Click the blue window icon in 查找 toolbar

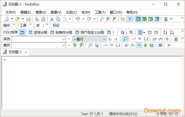(160, 45)
